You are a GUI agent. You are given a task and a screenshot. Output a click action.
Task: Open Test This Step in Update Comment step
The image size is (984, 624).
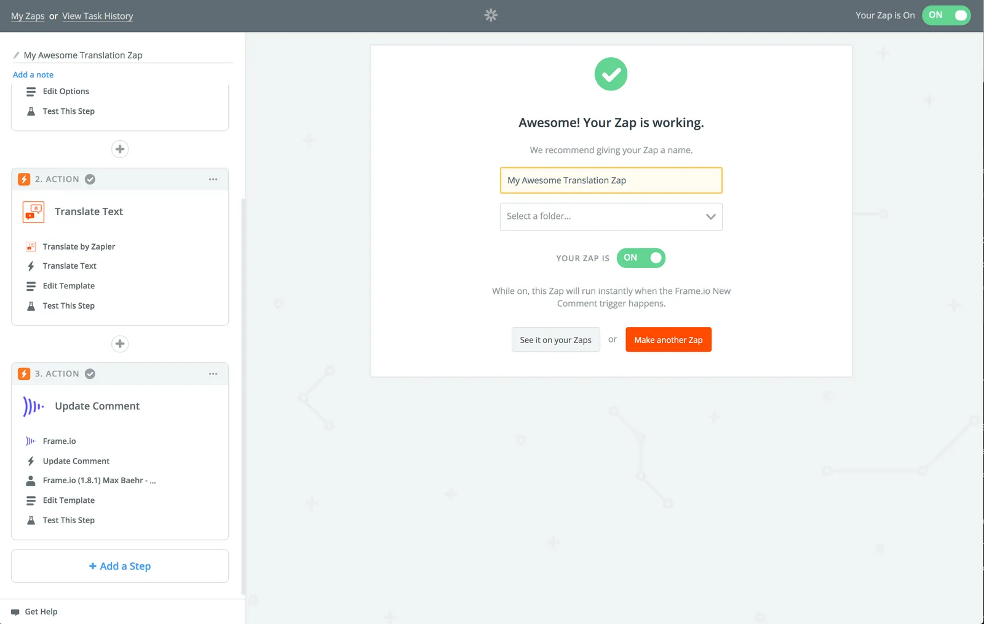coord(69,520)
